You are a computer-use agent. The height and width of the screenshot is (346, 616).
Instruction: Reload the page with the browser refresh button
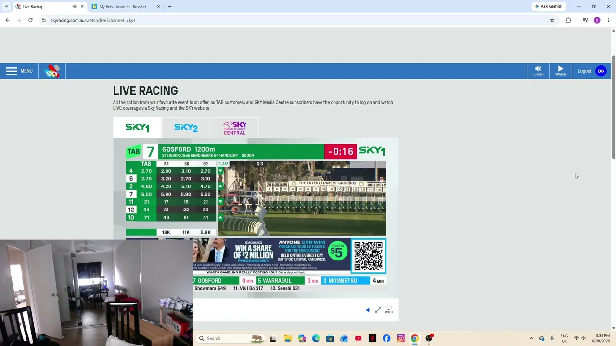[30, 20]
